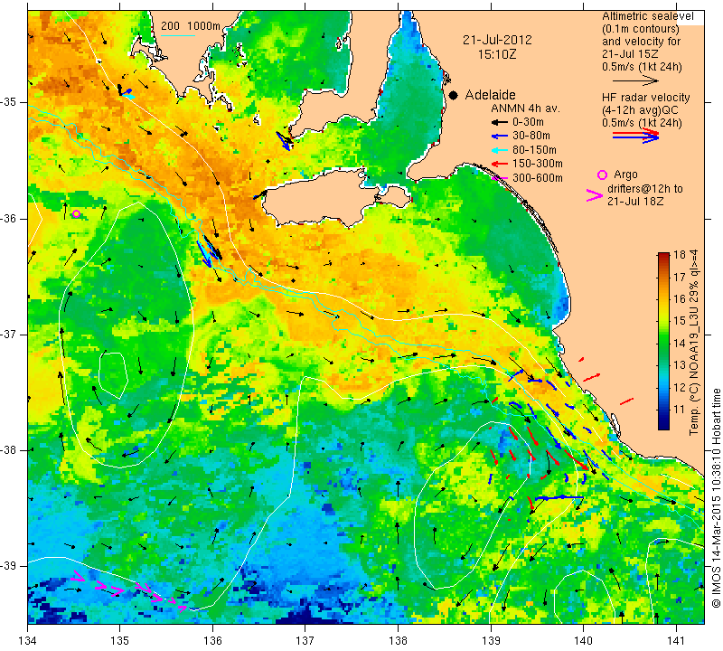Click the time text 15:10Z
The image size is (723, 651).
pyautogui.click(x=496, y=55)
